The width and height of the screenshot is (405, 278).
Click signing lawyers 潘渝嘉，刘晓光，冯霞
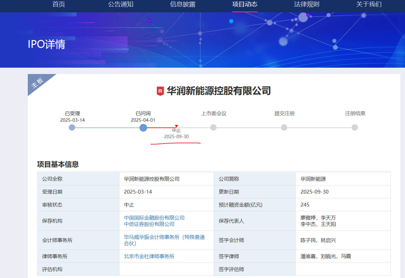coord(326,256)
